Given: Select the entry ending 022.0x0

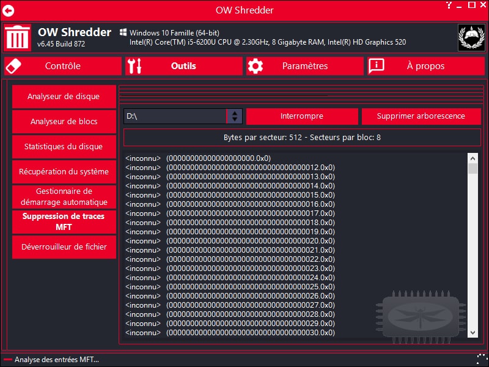Looking at the screenshot, I should tap(230, 259).
